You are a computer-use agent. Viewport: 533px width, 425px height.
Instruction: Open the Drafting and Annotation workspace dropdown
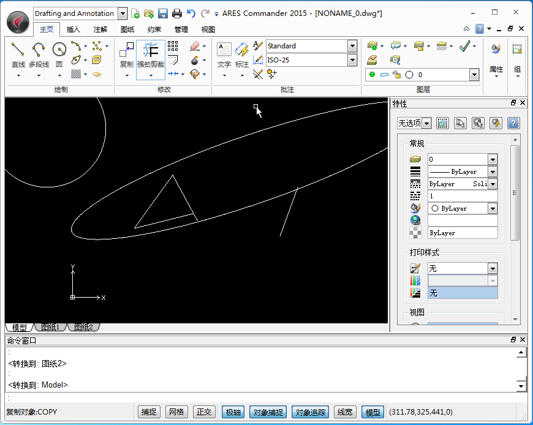[x=122, y=13]
